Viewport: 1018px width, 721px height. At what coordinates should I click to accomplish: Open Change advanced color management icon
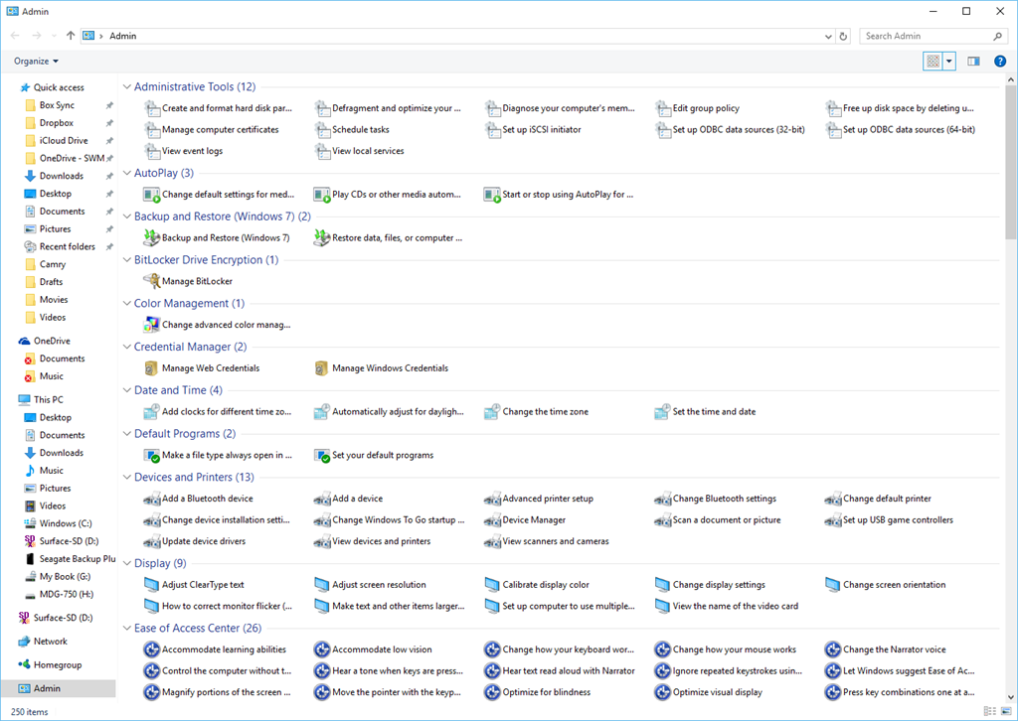click(x=152, y=325)
